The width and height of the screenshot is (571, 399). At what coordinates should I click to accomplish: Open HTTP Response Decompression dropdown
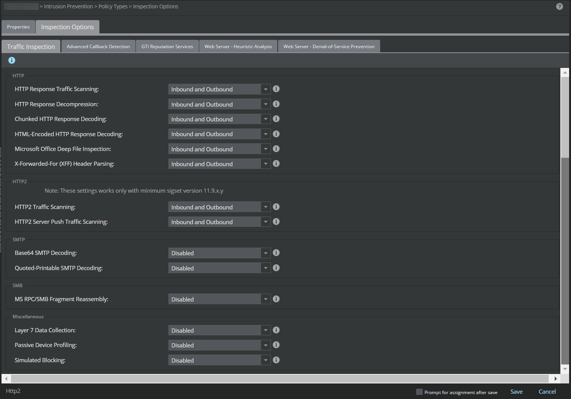tap(219, 104)
